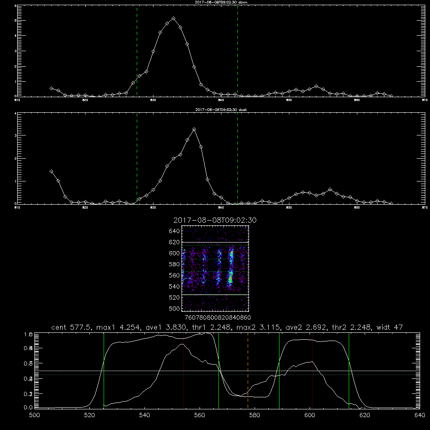Select the timestamp title above the spectral image
The image size is (430, 430).
(215, 220)
